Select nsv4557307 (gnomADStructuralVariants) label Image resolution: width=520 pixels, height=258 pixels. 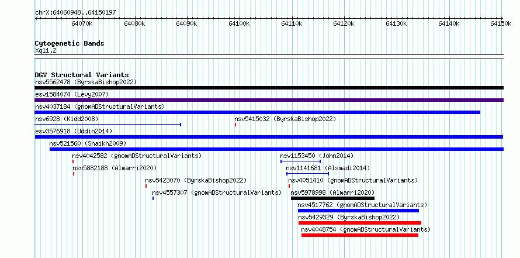(217, 192)
